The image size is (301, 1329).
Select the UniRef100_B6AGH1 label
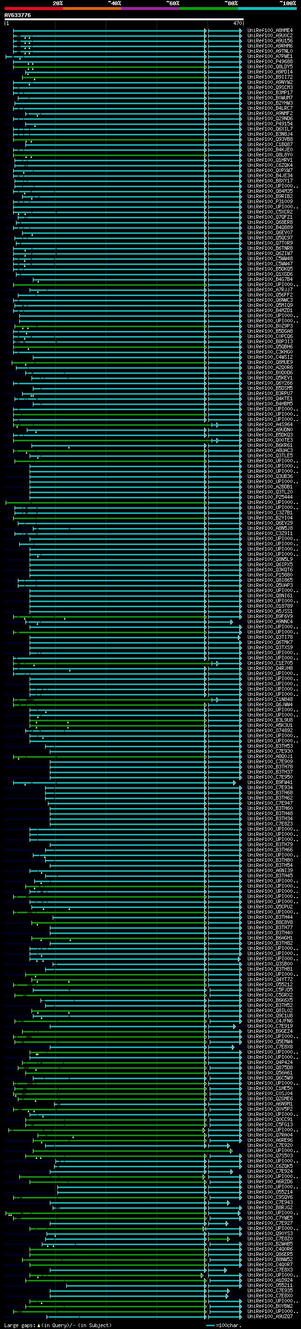270,937
